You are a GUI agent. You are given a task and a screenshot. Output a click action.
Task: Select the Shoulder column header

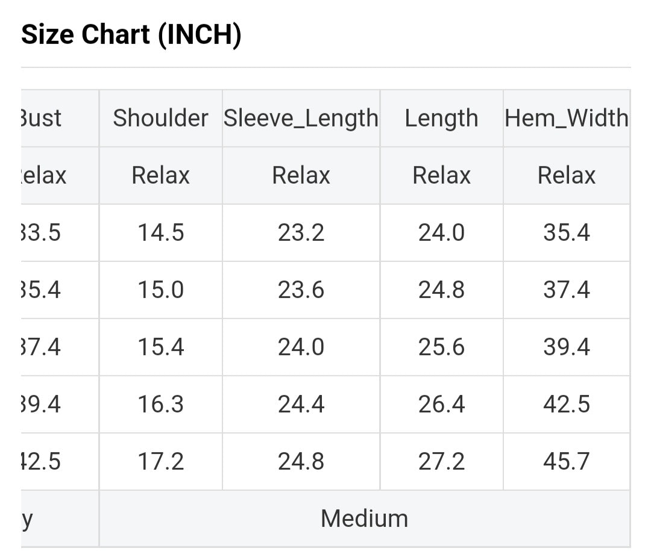tap(160, 118)
